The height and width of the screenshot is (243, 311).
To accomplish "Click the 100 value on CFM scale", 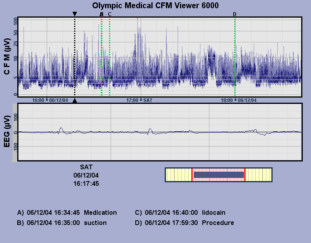I will (x=15, y=21).
